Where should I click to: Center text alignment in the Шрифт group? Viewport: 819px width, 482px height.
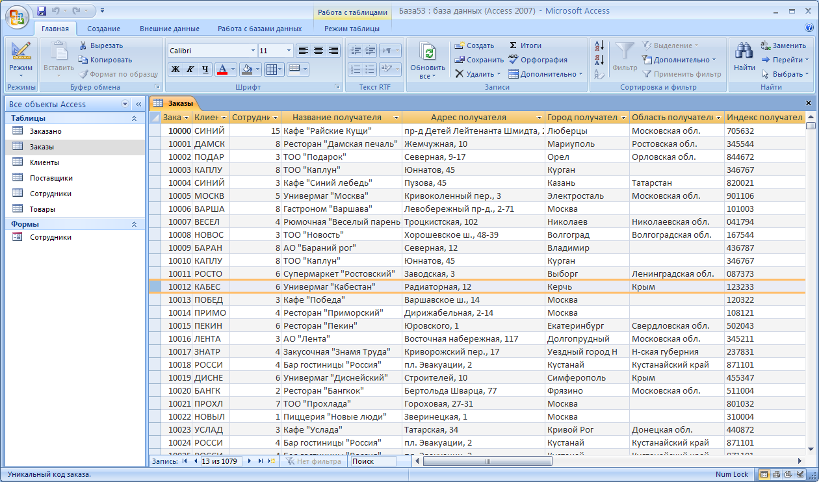318,51
